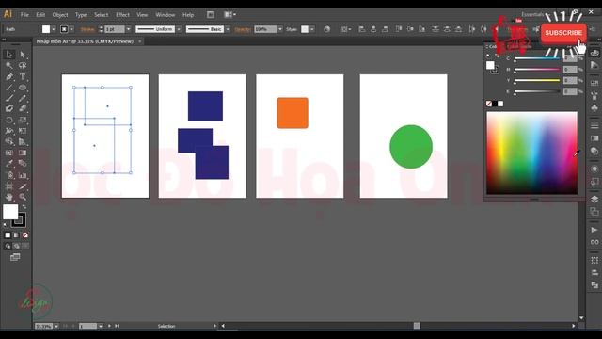This screenshot has width=602, height=339.
Task: Switch to Draw Normal mode
Action: coord(8,246)
